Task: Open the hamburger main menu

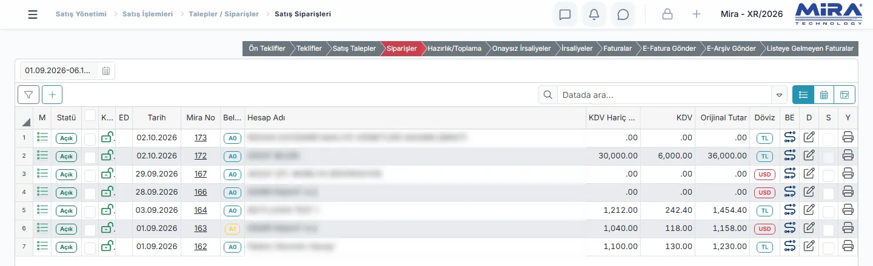Action: point(33,14)
